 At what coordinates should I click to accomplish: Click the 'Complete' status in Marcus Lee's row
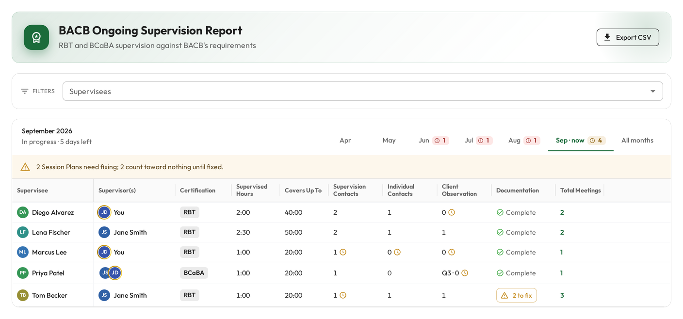[516, 252]
